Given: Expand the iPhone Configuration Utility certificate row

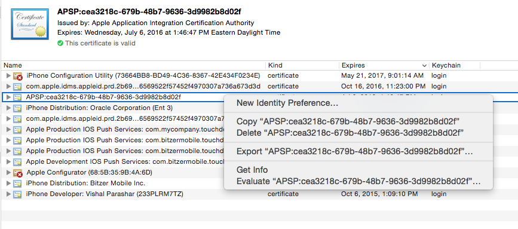Looking at the screenshot, I should 8,76.
